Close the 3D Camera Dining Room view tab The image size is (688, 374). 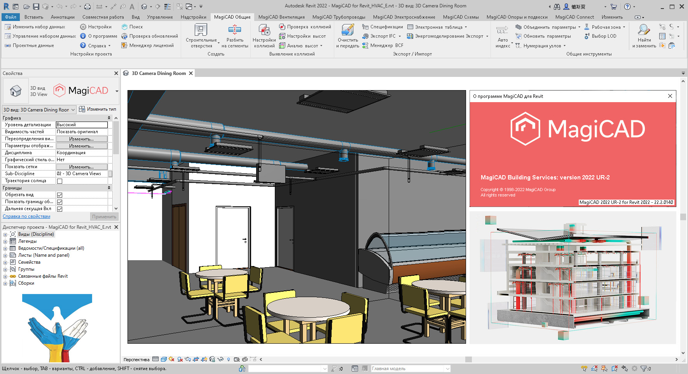click(191, 73)
